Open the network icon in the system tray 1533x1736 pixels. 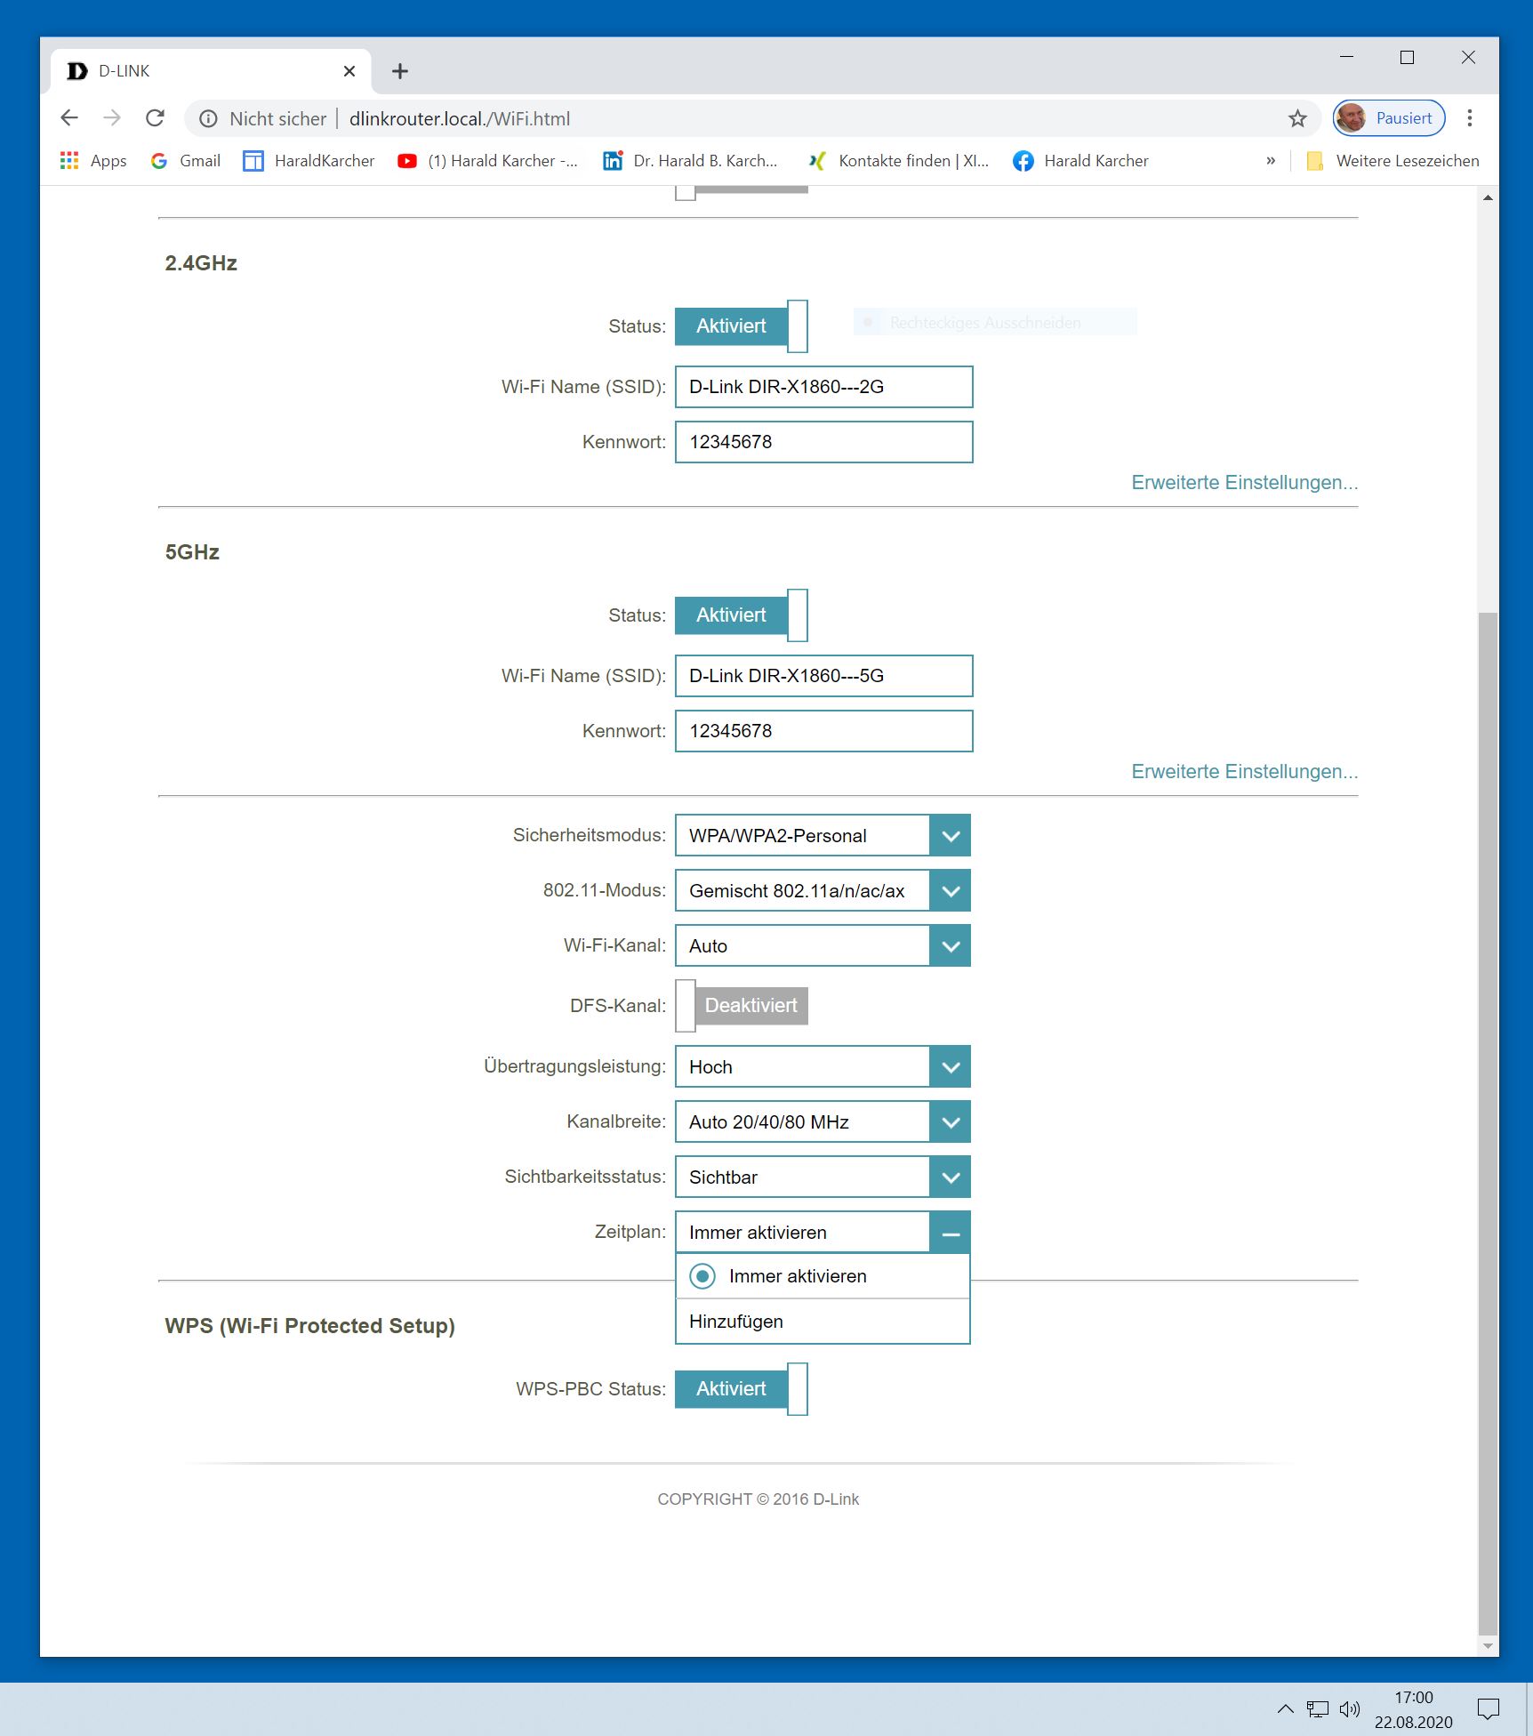1317,1708
